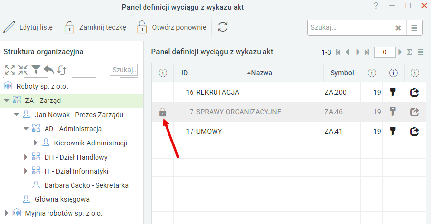The image size is (431, 224).
Task: Click Zamknij teczkę lock button
Action: [96, 27]
